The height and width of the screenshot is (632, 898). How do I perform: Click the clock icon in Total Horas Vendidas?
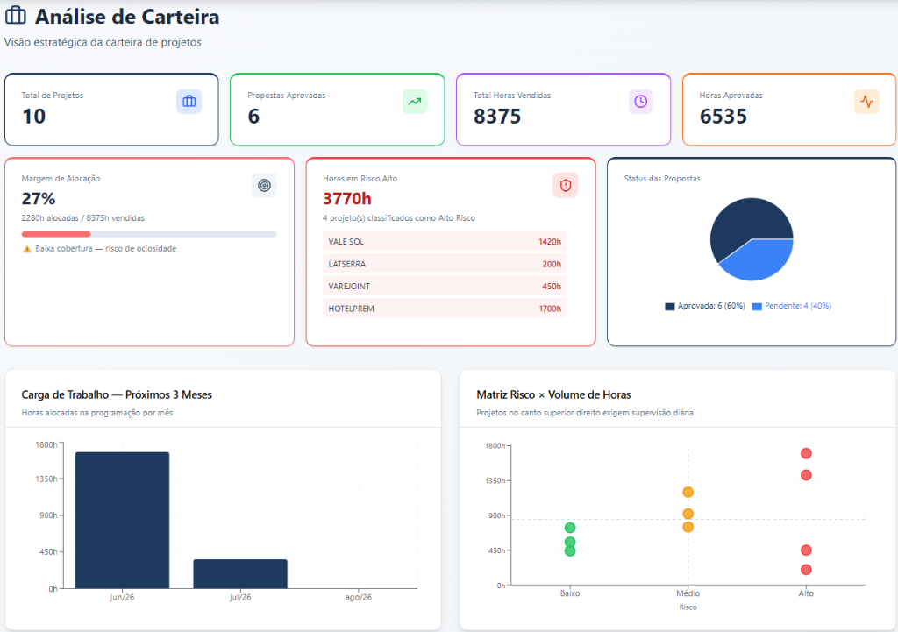[x=641, y=102]
